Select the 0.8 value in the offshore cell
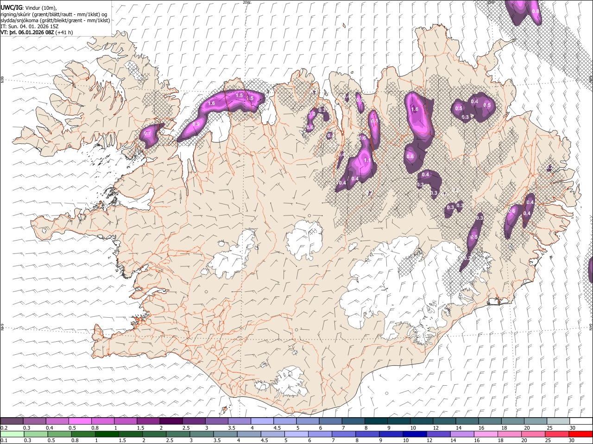The height and width of the screenshot is (444, 593). click(x=536, y=11)
